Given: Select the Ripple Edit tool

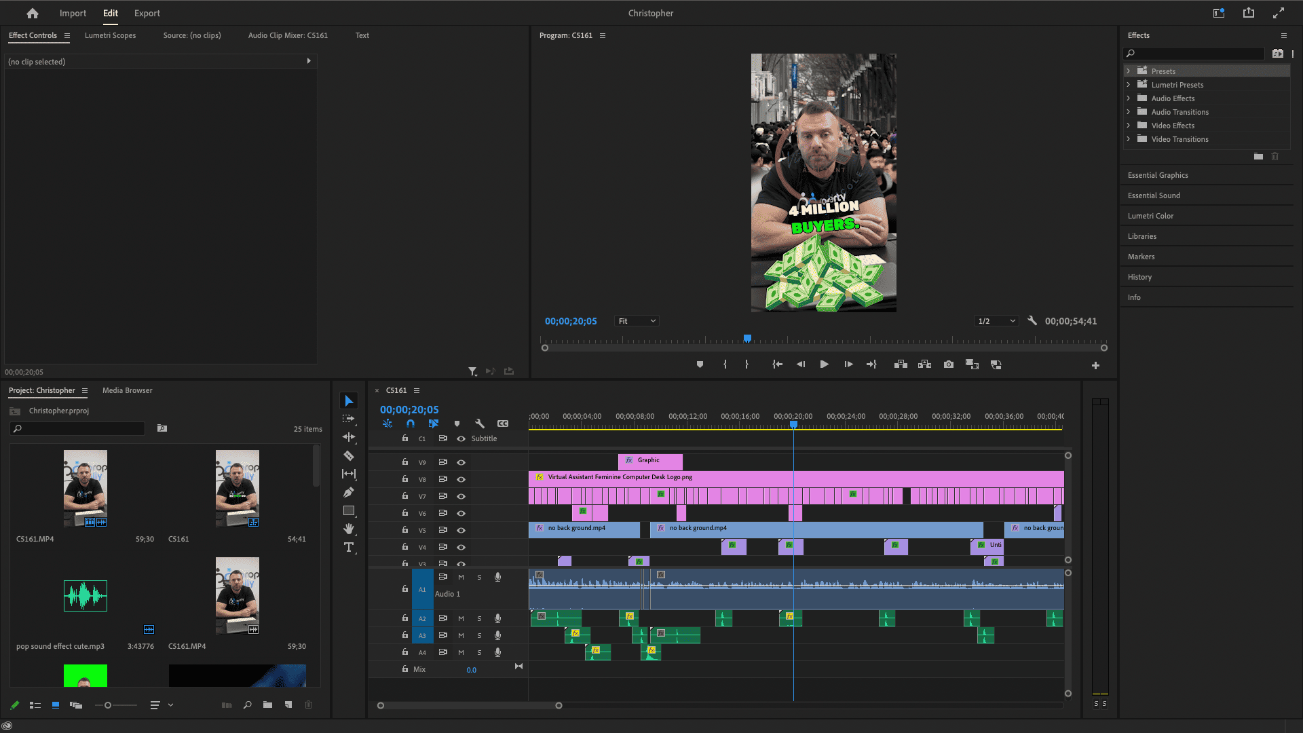Looking at the screenshot, I should 349,437.
